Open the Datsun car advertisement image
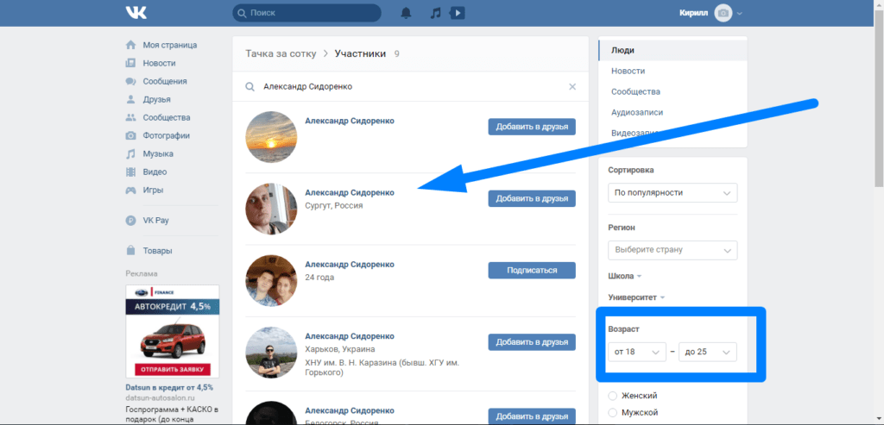Screen dimensions: 884x425 (x=172, y=332)
